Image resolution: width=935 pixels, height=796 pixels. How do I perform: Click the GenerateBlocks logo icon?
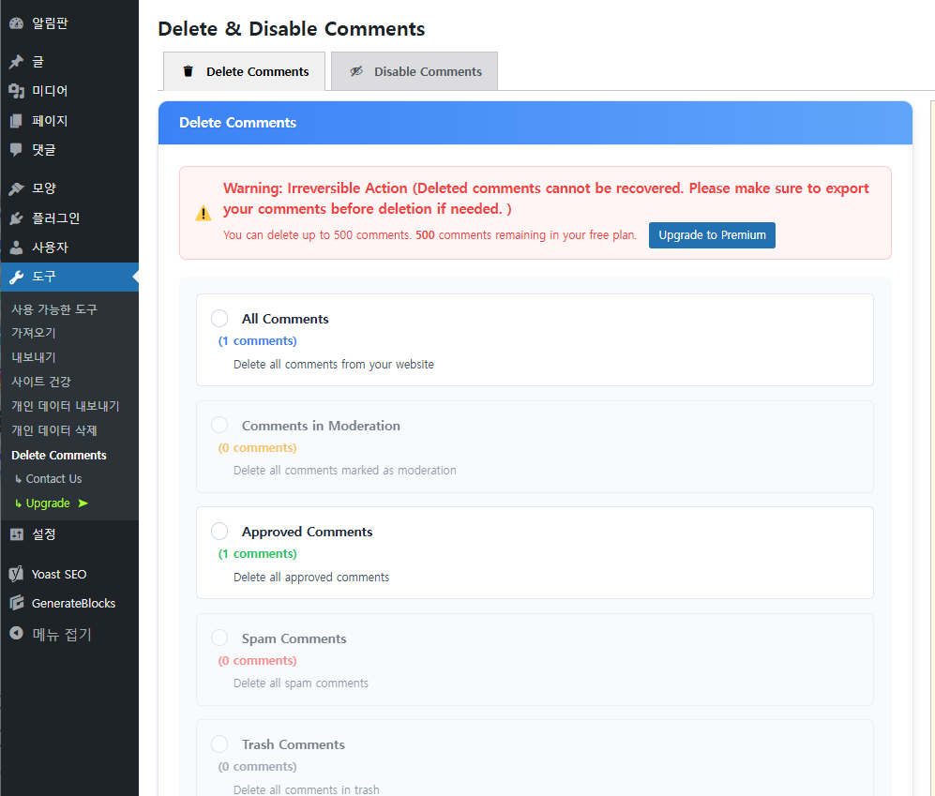(x=16, y=603)
